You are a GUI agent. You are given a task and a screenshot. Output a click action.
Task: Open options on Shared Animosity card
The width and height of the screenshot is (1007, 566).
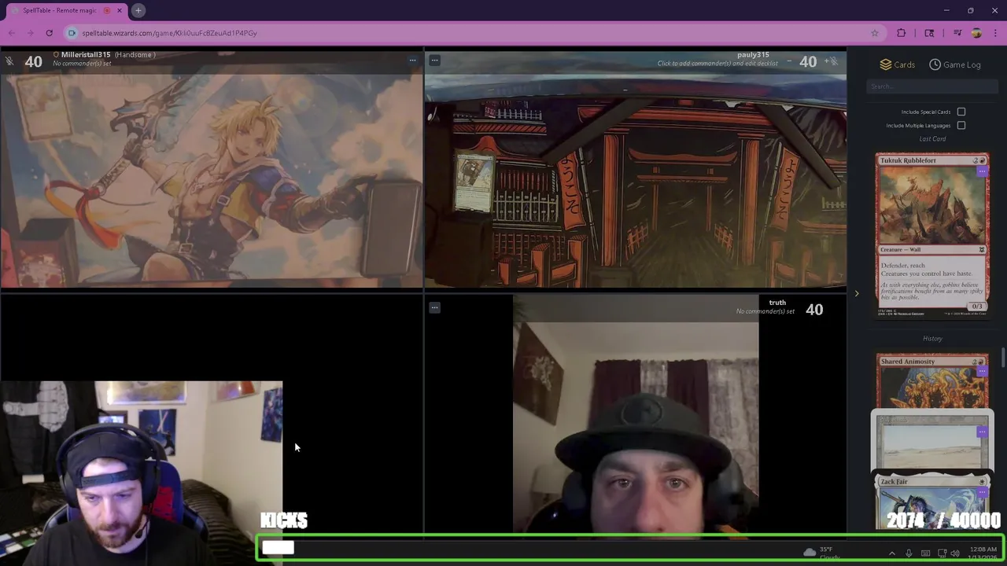tap(982, 371)
